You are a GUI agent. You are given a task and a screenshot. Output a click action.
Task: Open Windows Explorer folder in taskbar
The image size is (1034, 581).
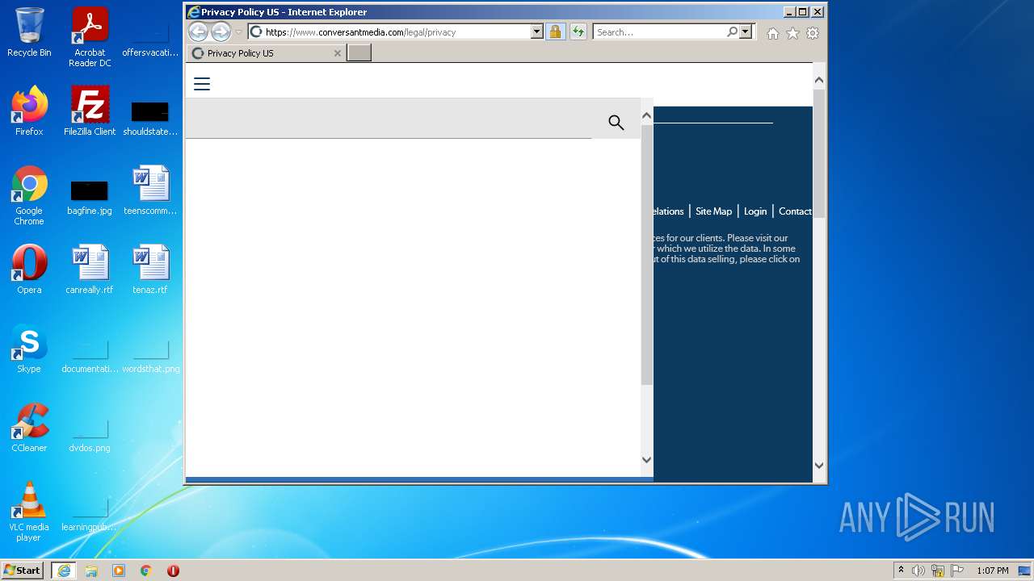point(91,571)
